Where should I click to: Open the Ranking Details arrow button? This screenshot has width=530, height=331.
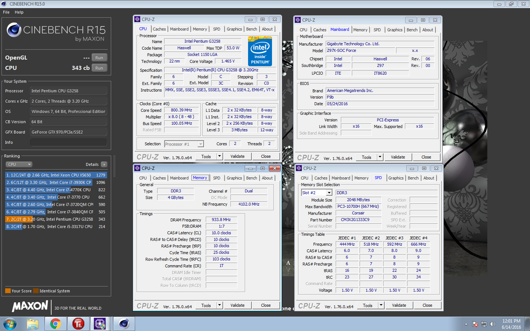click(104, 164)
